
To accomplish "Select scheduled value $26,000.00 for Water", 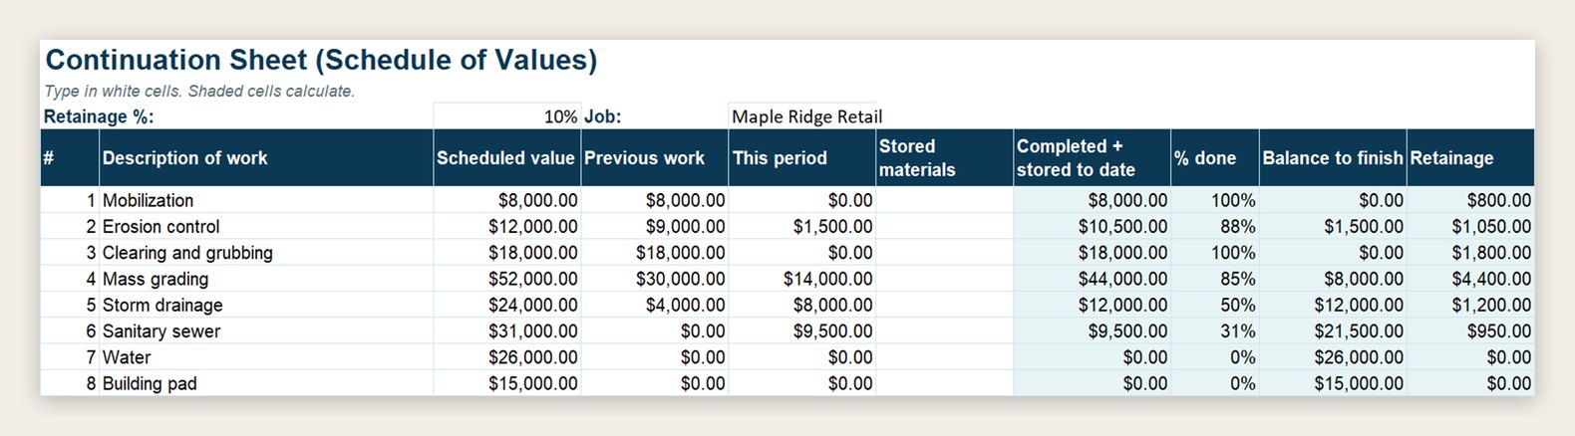I will click(x=506, y=356).
